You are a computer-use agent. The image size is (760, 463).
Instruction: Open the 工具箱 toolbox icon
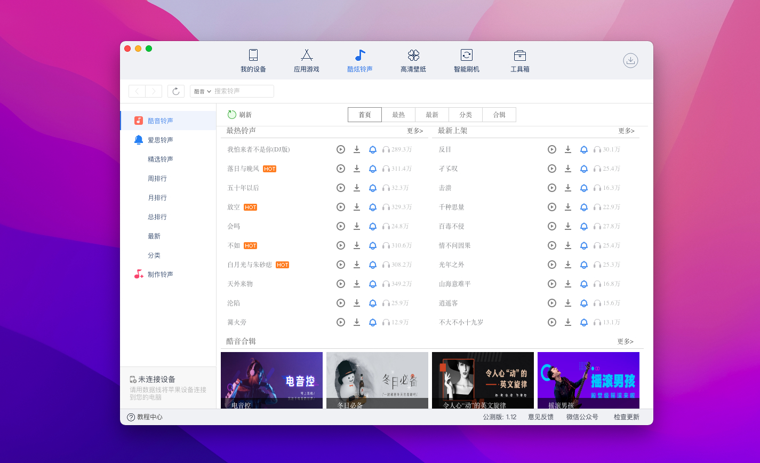pos(520,55)
